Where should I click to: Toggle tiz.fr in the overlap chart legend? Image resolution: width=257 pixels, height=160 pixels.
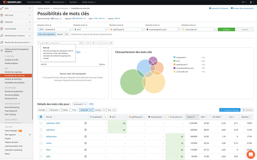click(175, 61)
